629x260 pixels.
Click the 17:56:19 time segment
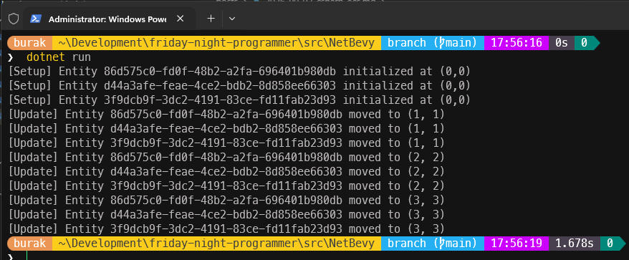pos(517,243)
